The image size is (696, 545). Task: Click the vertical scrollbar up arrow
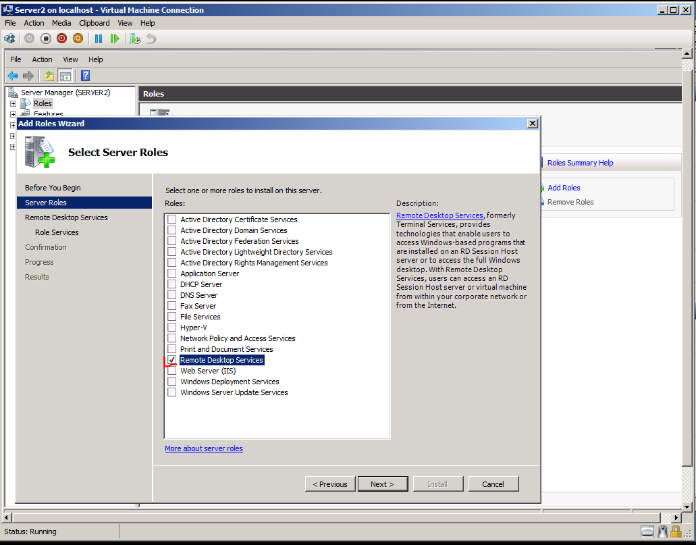(687, 54)
